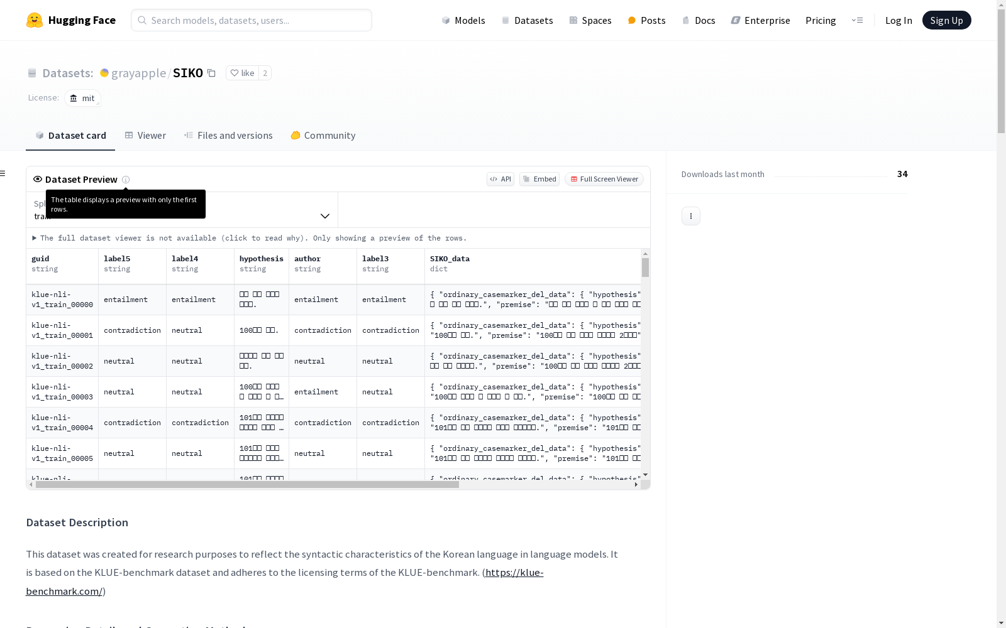Click author cell of row train_00003
Viewport: 1006px width, 628px height.
pyautogui.click(x=323, y=392)
